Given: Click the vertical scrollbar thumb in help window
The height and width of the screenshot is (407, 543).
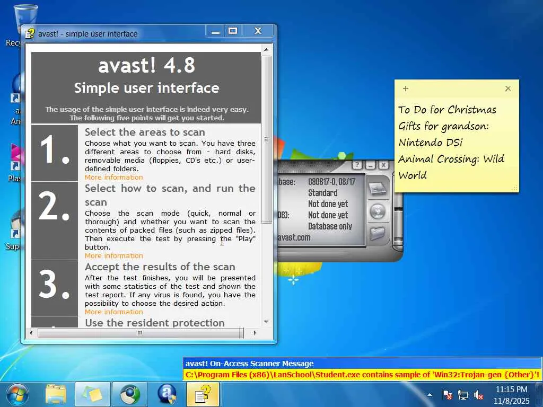Looking at the screenshot, I should click(x=266, y=139).
